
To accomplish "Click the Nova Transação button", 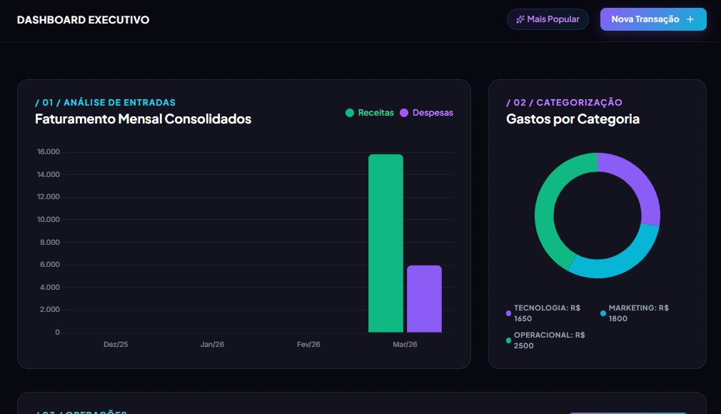I will (653, 19).
